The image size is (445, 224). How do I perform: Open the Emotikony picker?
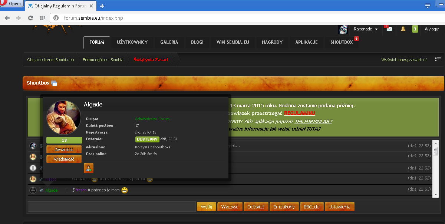[x=284, y=207]
